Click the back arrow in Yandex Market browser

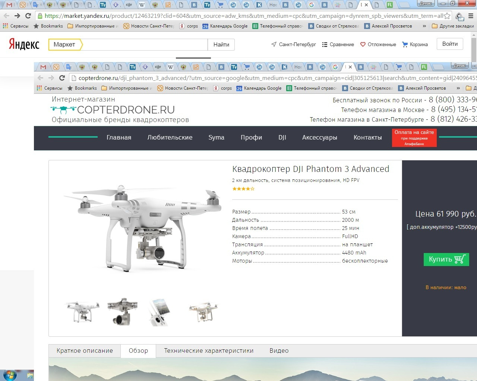pyautogui.click(x=6, y=16)
